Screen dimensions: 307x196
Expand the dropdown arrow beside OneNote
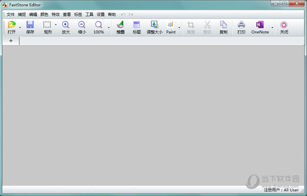(272, 28)
